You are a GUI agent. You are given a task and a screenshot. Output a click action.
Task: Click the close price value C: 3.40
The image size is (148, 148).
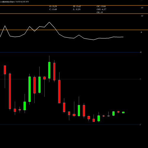(53, 9)
